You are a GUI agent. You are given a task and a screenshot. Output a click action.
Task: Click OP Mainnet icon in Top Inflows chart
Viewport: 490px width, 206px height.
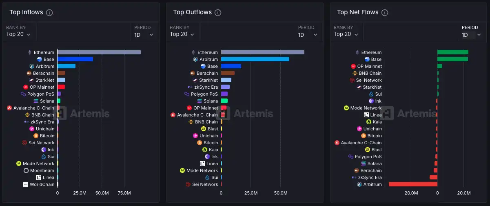coord(26,87)
